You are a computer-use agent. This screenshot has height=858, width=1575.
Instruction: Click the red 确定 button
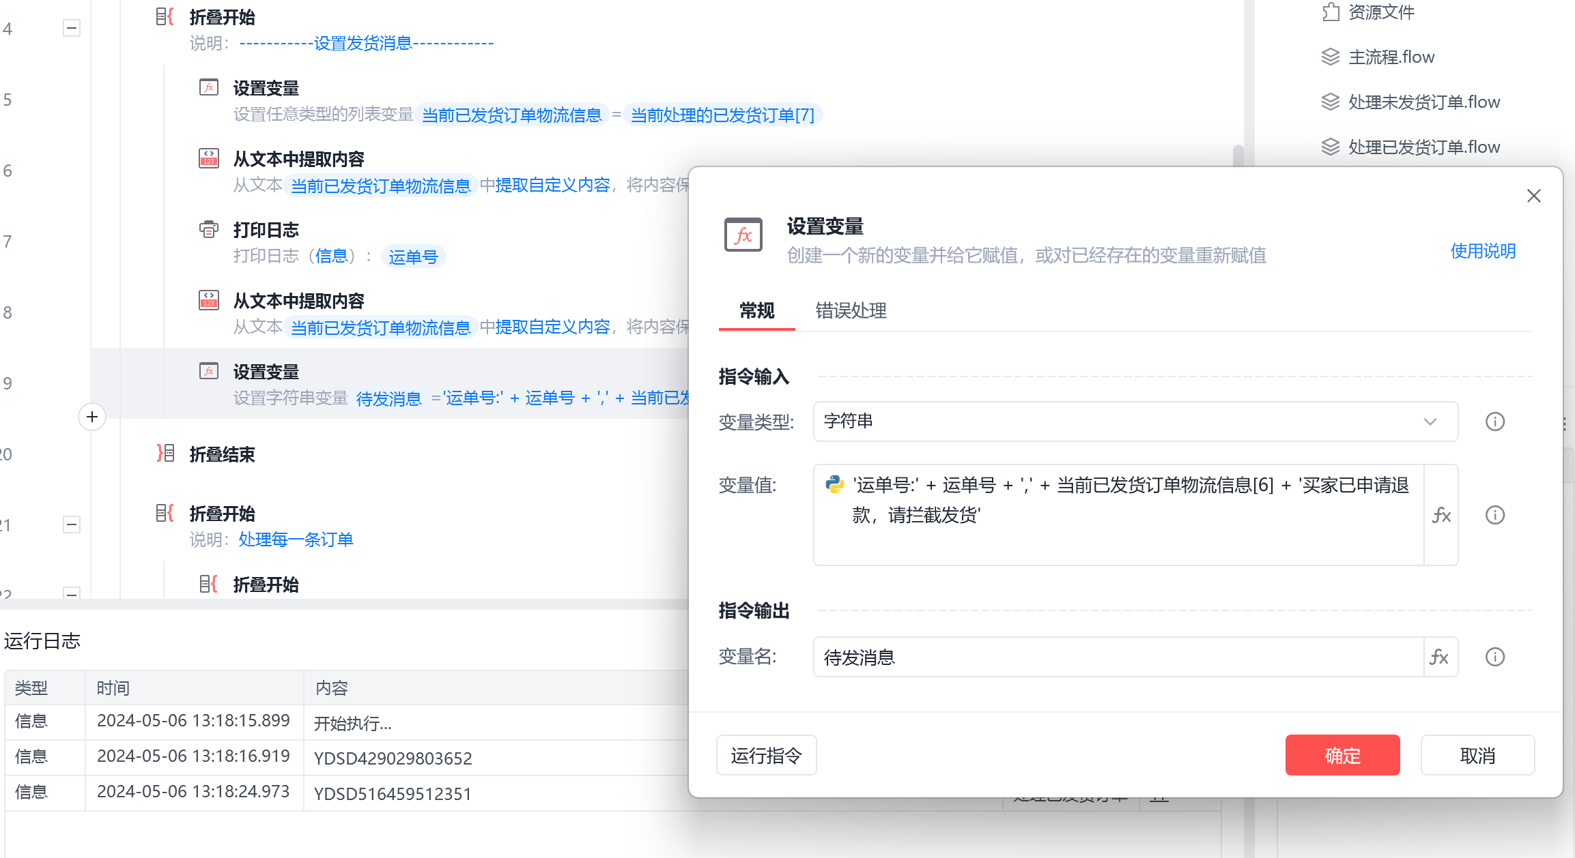(x=1342, y=755)
